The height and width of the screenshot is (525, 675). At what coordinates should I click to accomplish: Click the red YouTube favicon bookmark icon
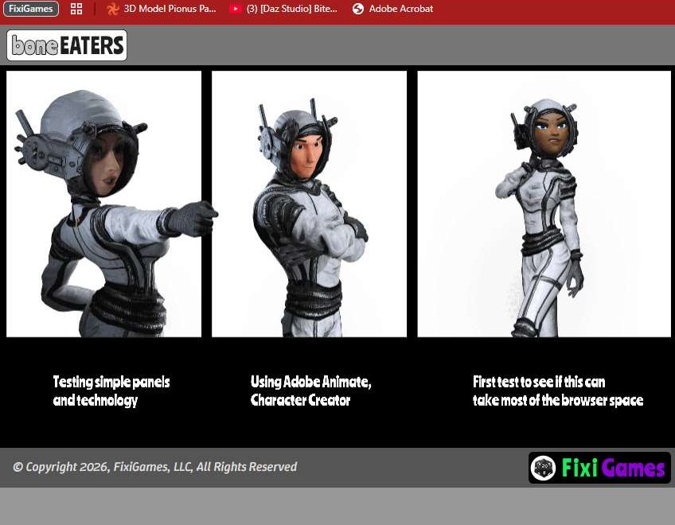(x=235, y=9)
